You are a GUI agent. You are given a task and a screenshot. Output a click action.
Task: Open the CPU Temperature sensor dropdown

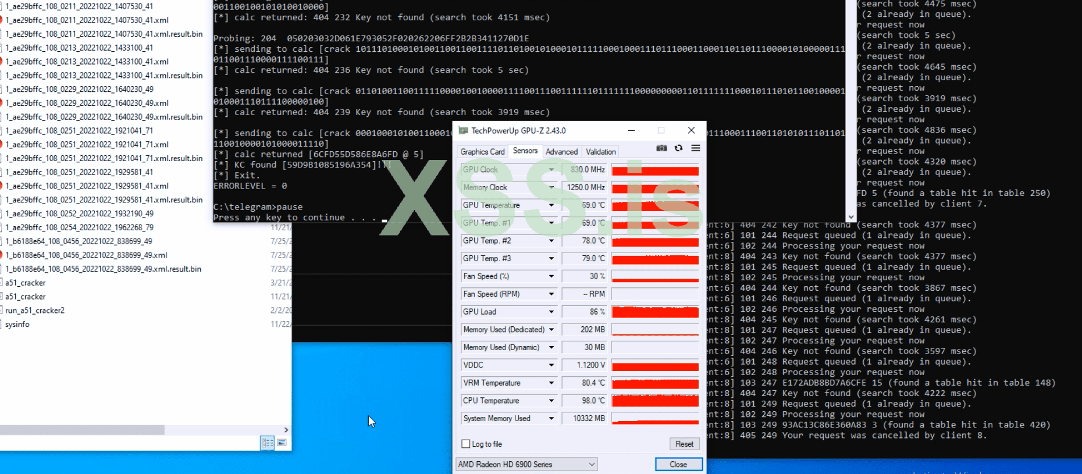551,401
